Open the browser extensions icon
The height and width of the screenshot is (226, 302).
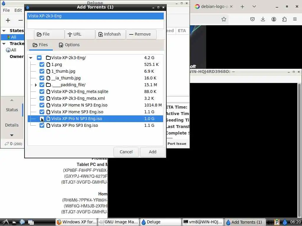click(x=284, y=19)
